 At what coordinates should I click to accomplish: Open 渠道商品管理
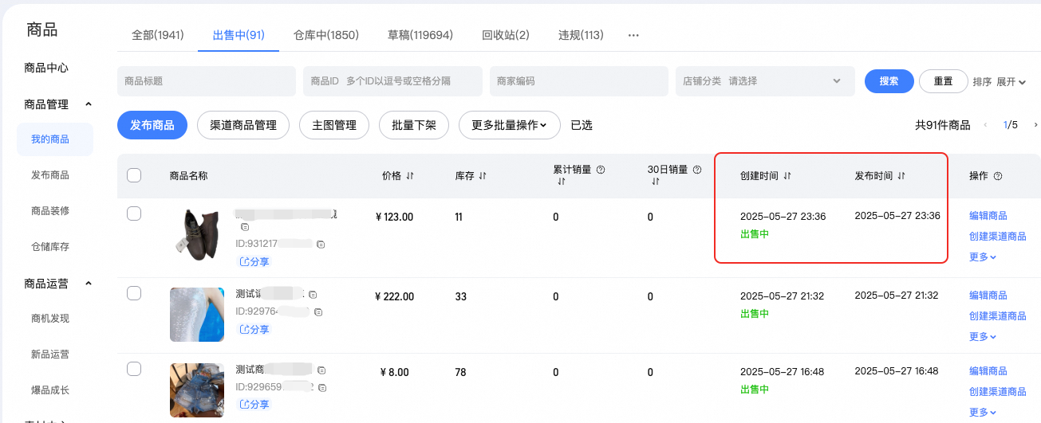click(x=243, y=125)
